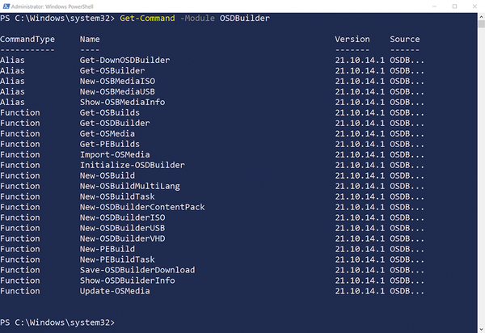Click OSDB... source in Get-OSBuilder row

click(407, 70)
